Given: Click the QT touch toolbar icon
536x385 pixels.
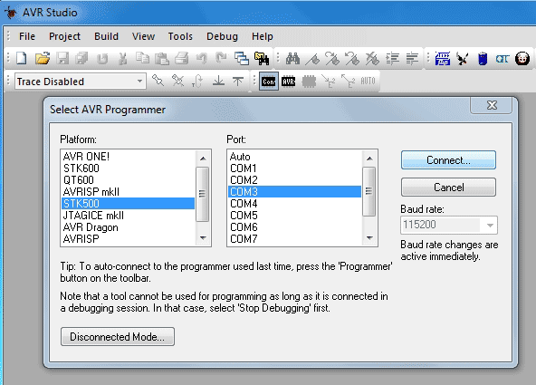Looking at the screenshot, I should pos(502,59).
